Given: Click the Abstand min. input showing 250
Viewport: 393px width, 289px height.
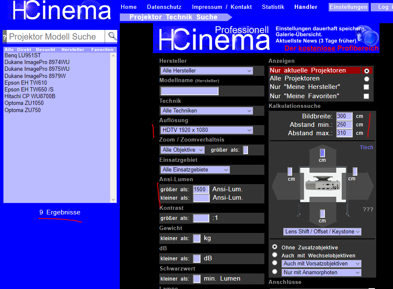Looking at the screenshot, I should (344, 125).
